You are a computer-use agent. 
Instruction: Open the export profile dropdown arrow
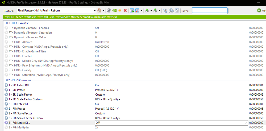(151, 11)
